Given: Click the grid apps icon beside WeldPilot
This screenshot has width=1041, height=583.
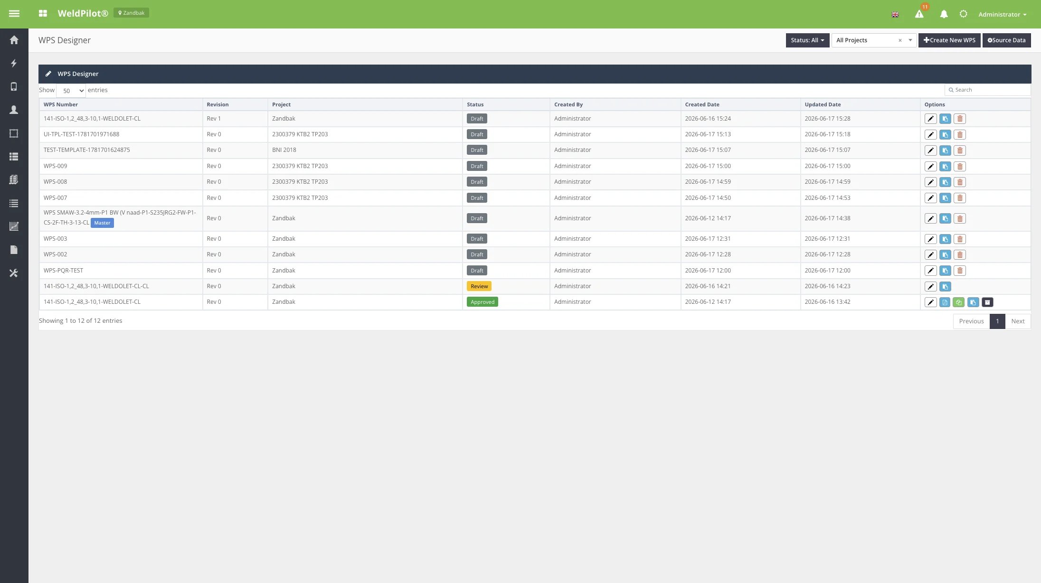Looking at the screenshot, I should [43, 14].
